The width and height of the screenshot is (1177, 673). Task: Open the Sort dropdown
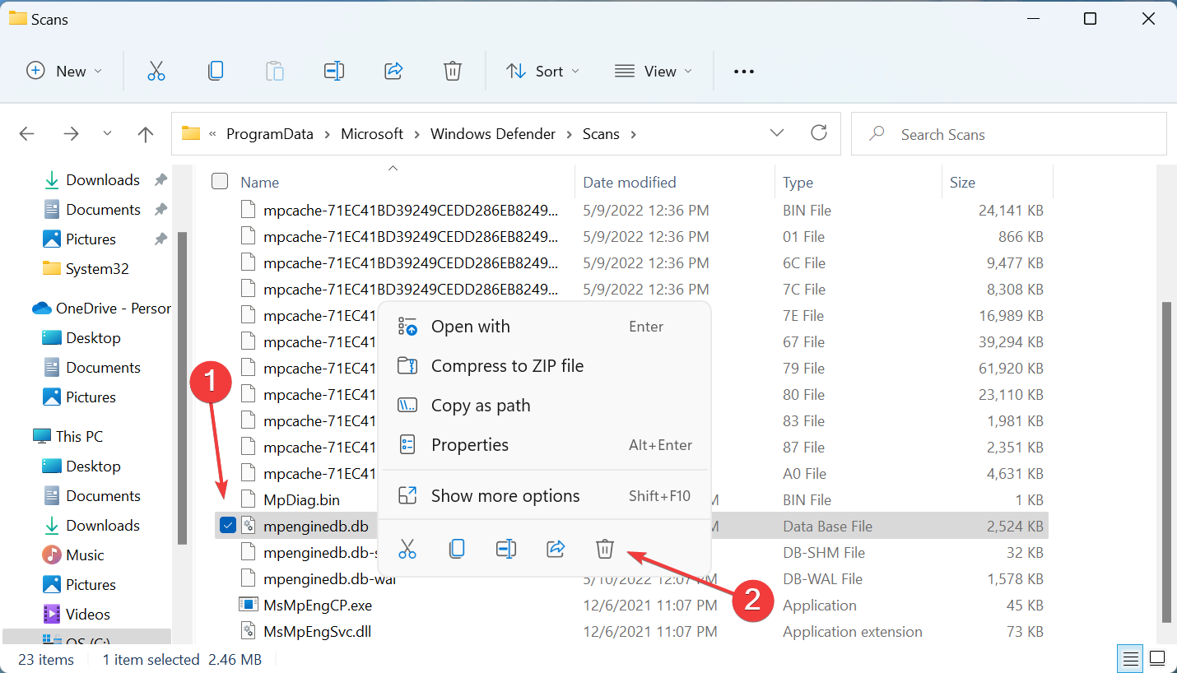pos(542,71)
